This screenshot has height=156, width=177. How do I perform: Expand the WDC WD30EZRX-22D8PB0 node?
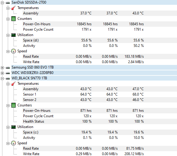coord(2,73)
